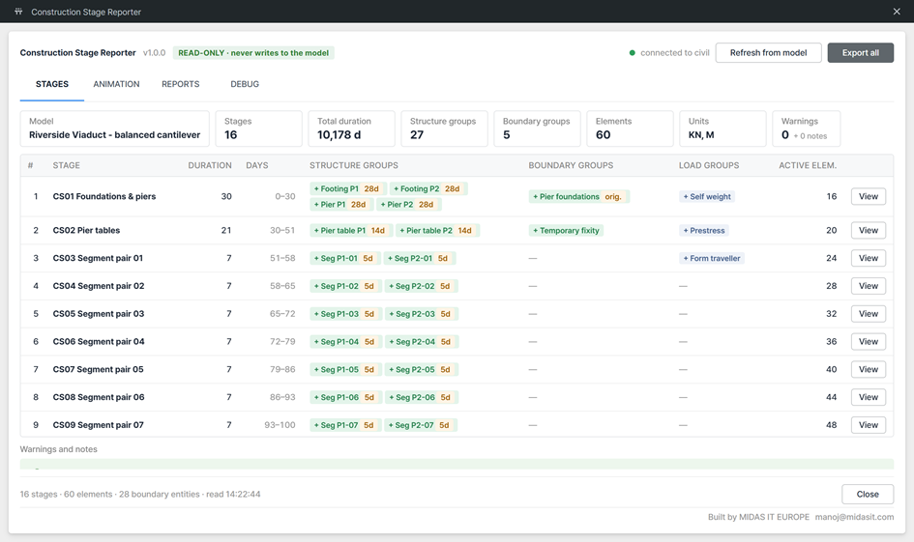Screen dimensions: 914x542
Task: Close the Construction Stage Reporter window
Action: pos(897,12)
